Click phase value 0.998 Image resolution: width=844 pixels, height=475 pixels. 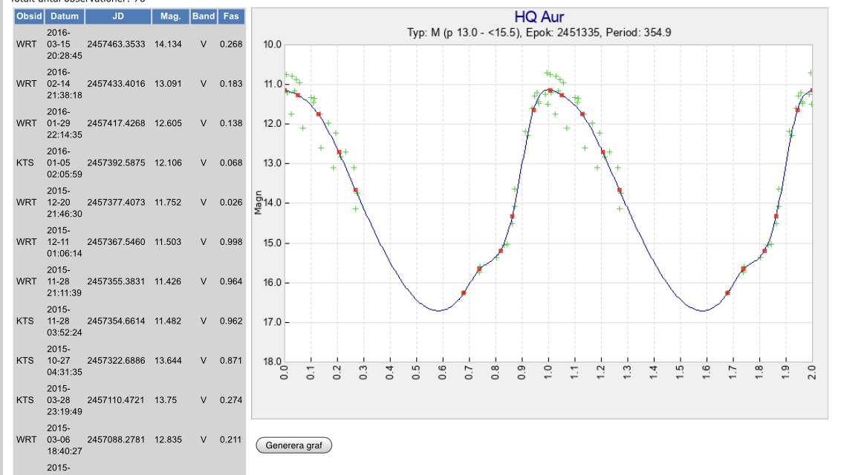[231, 242]
